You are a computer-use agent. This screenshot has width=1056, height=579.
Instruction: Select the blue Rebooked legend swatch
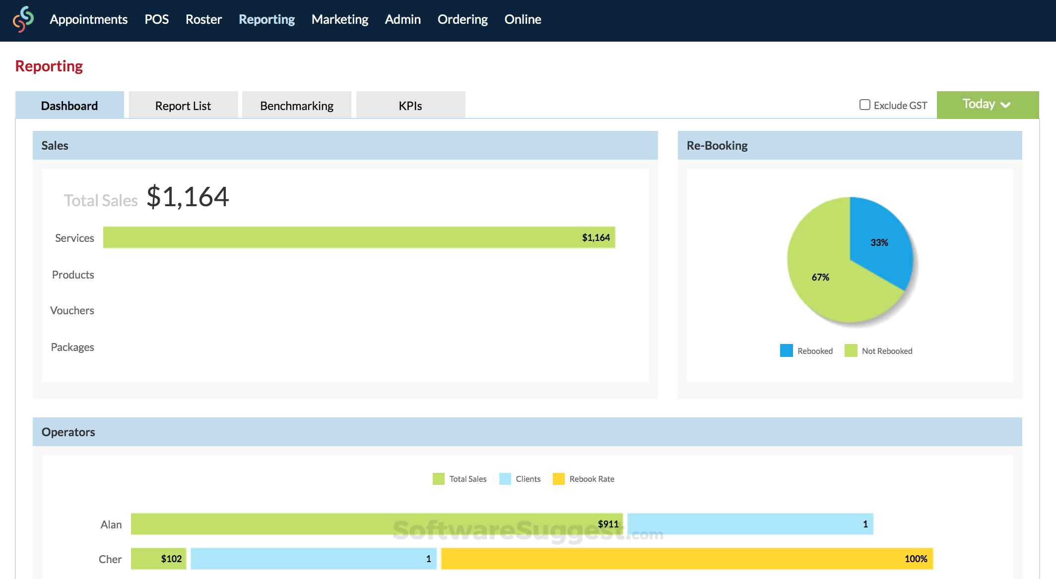(x=787, y=350)
